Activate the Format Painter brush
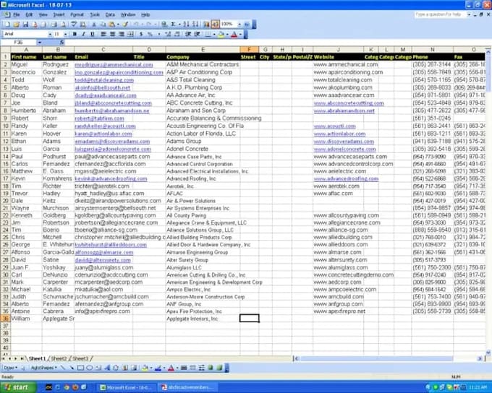 coord(125,24)
